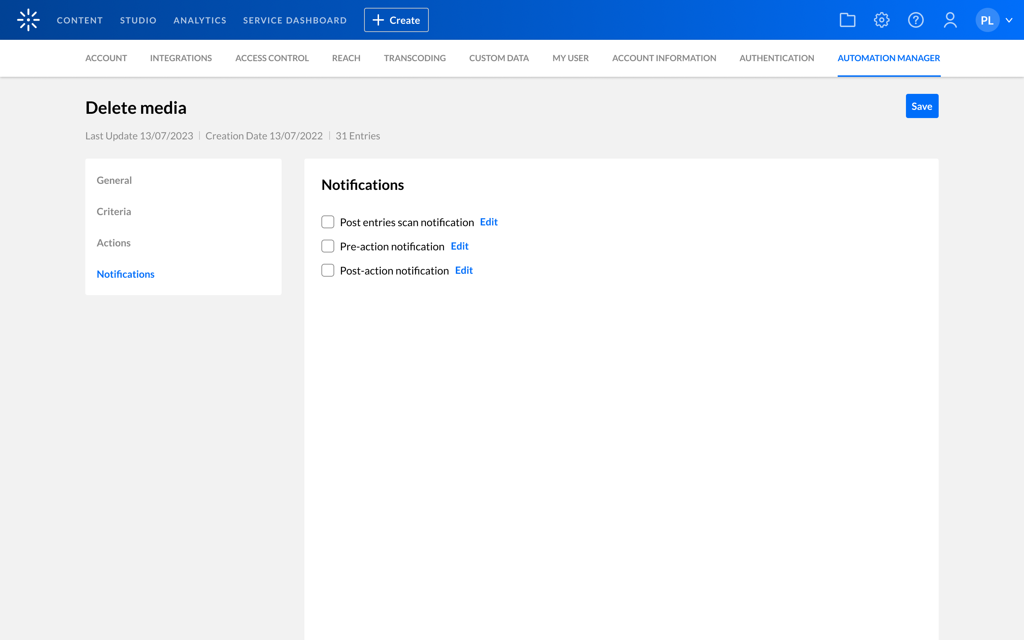Edit Post entries scan notification
Image resolution: width=1024 pixels, height=640 pixels.
click(488, 222)
